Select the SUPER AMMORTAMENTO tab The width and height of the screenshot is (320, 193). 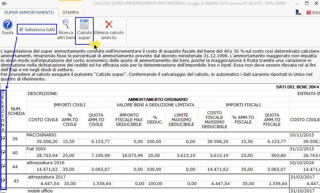(29, 12)
